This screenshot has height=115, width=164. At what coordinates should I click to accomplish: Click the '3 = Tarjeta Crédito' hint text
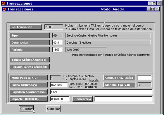(75, 79)
